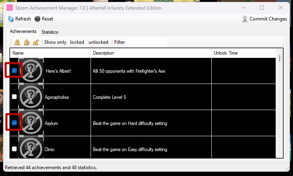The image size is (293, 176).
Task: Click the unlock all achievements open padlock icon
Action: 36,42
